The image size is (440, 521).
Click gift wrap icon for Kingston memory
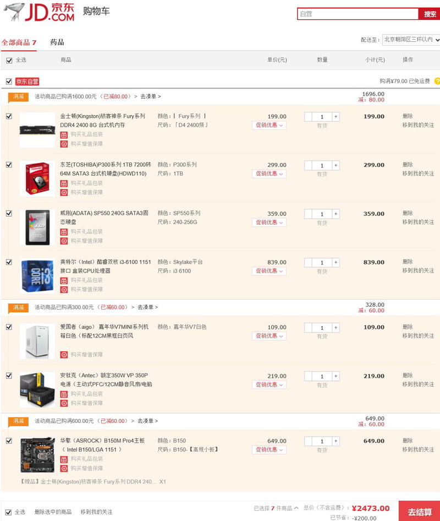pos(64,135)
